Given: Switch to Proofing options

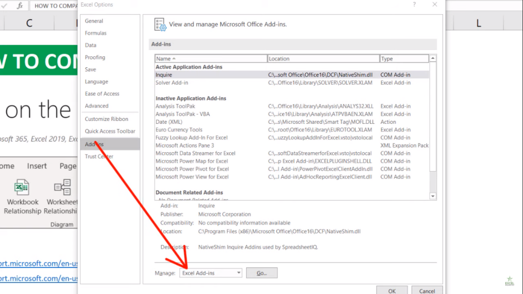Looking at the screenshot, I should 110,57.
